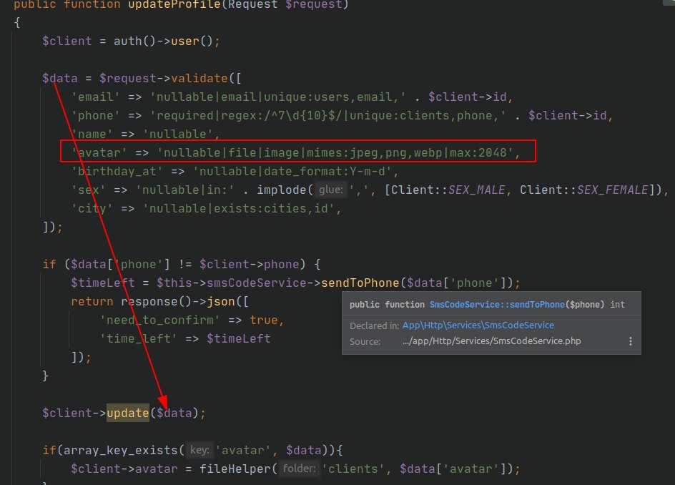Click the fileHelper function call
The width and height of the screenshot is (675, 485).
235,469
